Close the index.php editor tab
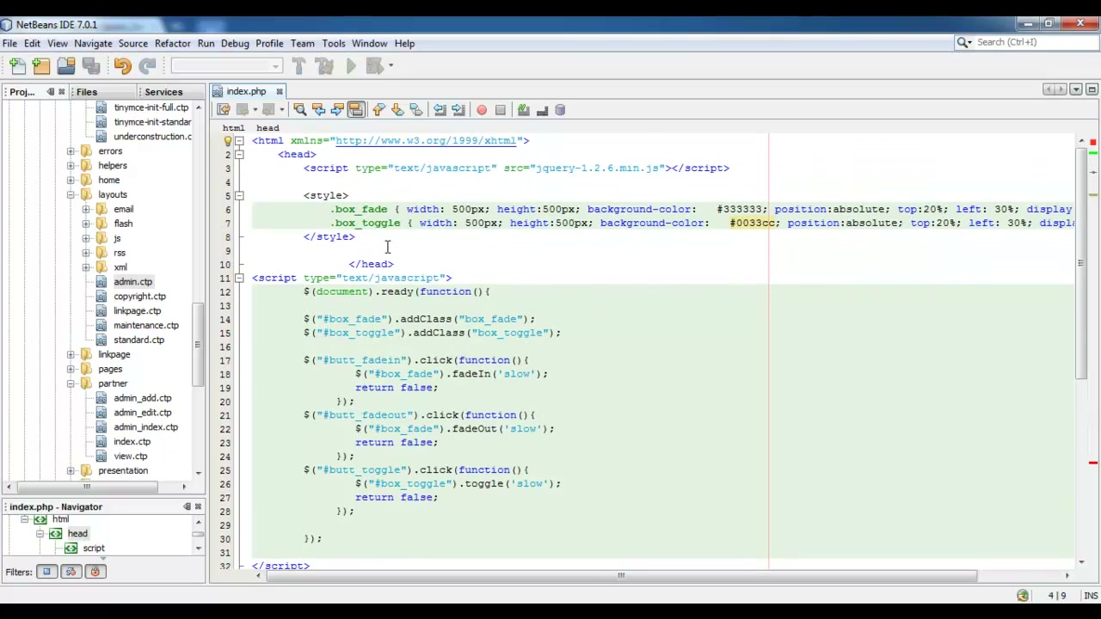Screen dimensions: 1101x619 pyautogui.click(x=279, y=91)
